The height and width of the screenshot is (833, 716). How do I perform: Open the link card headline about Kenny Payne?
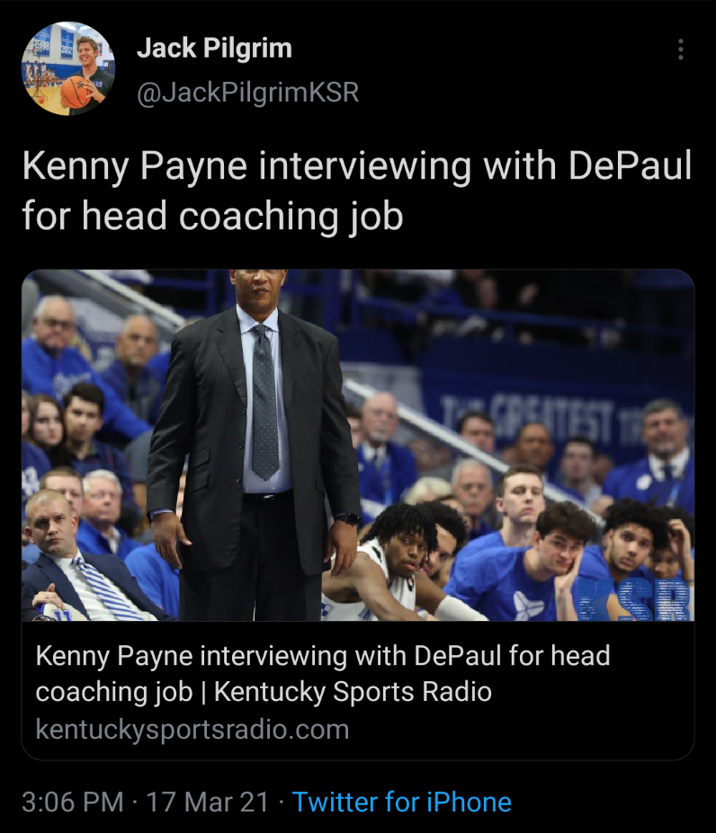322,656
